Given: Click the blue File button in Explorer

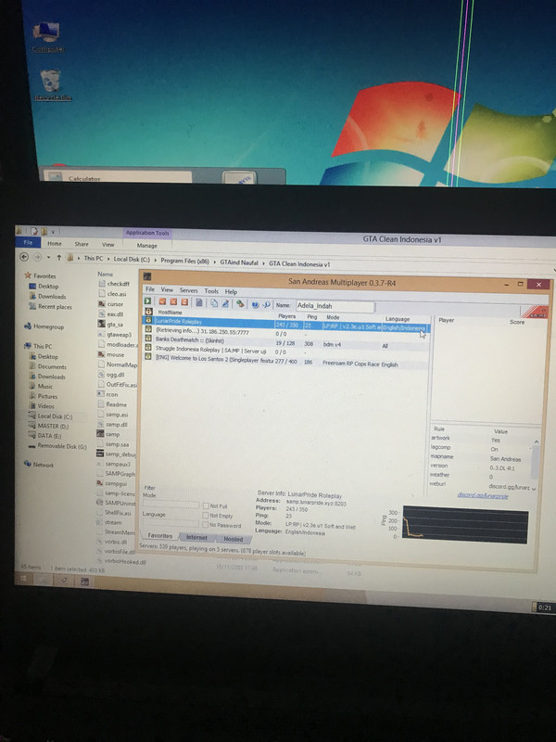Looking at the screenshot, I should pyautogui.click(x=28, y=242).
